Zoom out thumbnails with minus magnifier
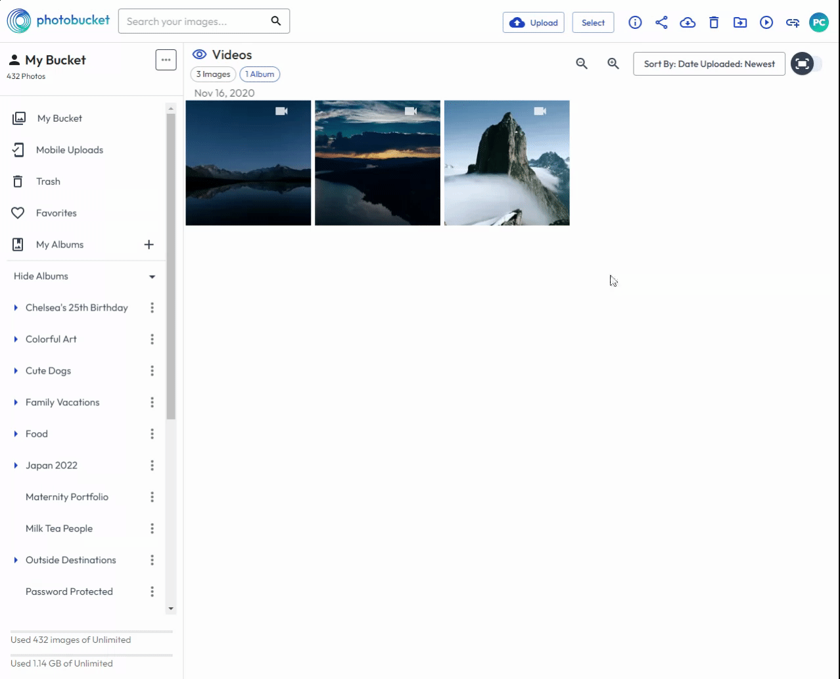This screenshot has width=840, height=679. coord(582,64)
